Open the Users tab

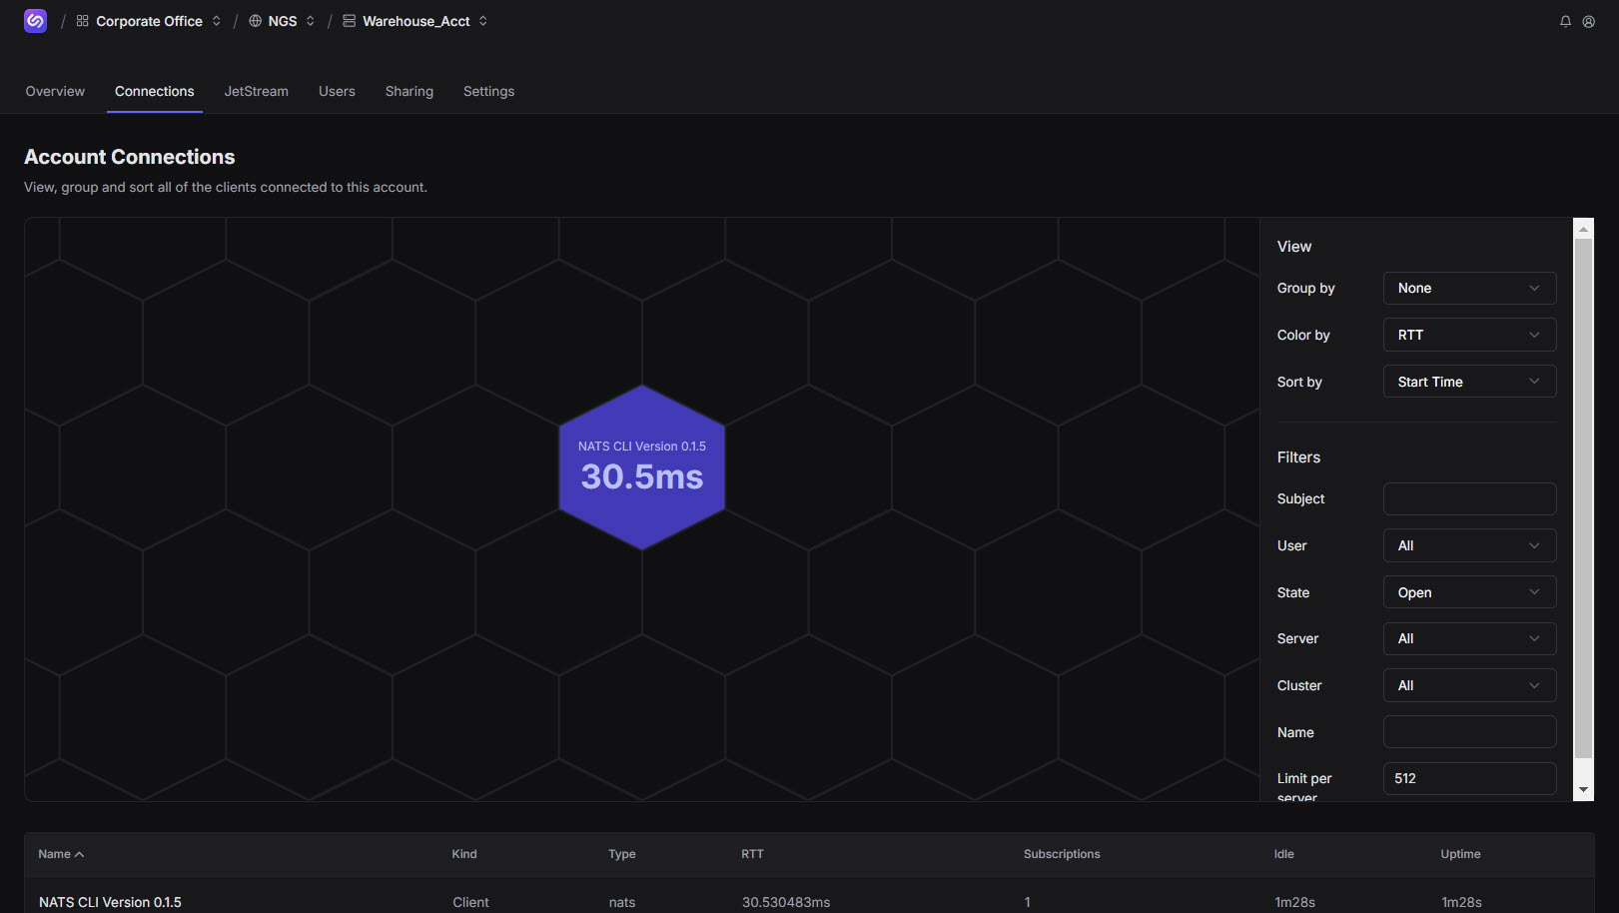pyautogui.click(x=337, y=91)
